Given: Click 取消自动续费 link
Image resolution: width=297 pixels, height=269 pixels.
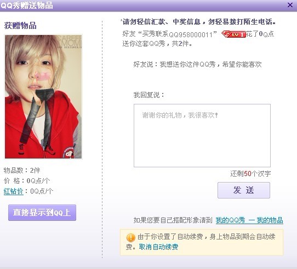Looking at the screenshot, I should tap(158, 247).
